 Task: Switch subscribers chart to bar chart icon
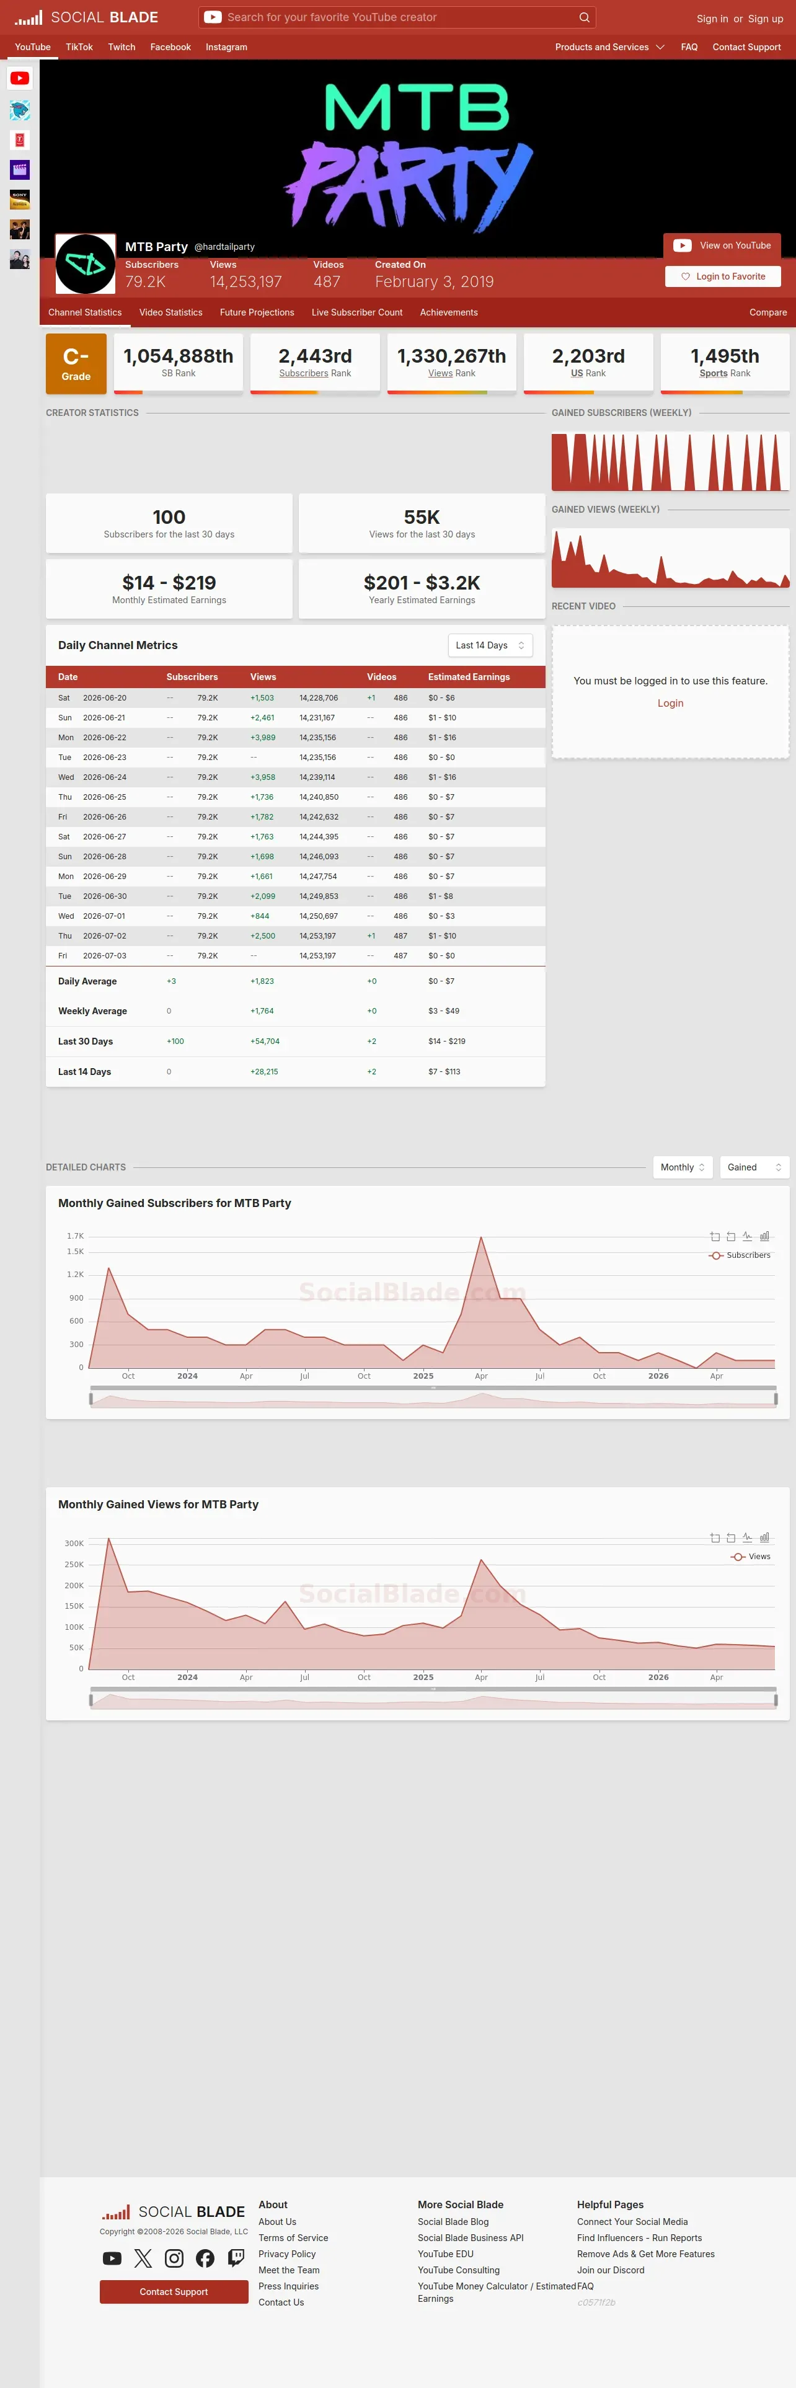(x=764, y=1237)
